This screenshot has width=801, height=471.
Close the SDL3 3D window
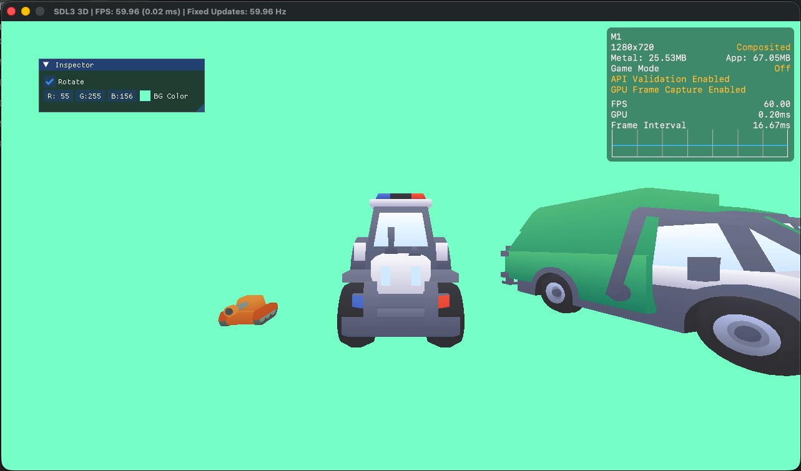(11, 11)
